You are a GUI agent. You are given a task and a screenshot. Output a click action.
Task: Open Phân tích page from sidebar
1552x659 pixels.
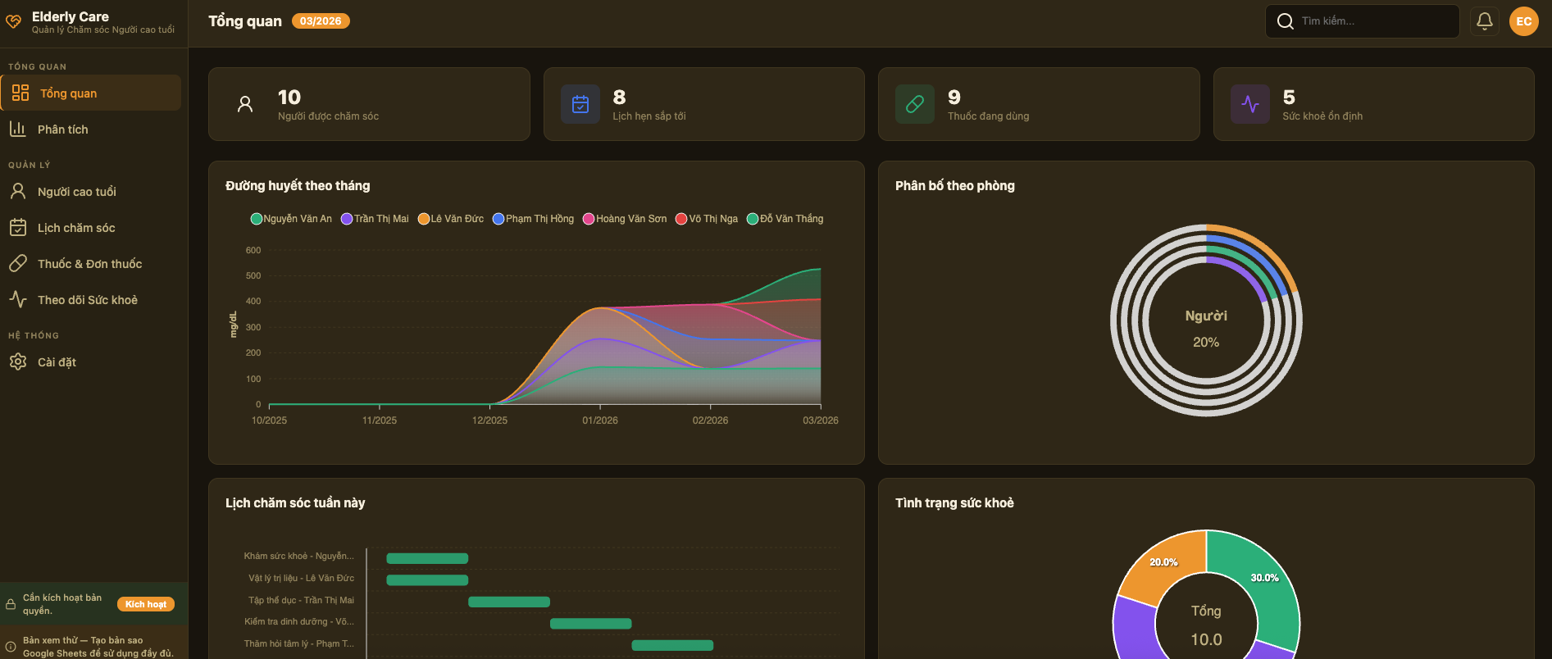62,130
